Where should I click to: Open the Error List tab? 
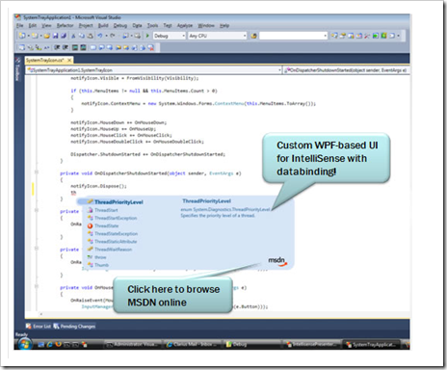point(39,326)
